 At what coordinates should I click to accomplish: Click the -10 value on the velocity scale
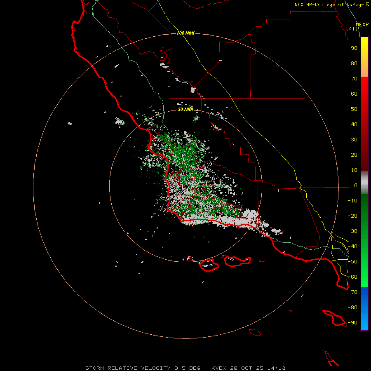pyautogui.click(x=352, y=201)
